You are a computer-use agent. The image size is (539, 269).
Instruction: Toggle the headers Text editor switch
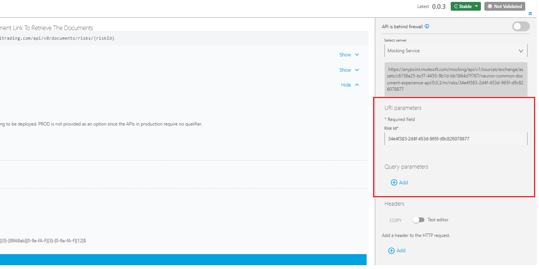pos(419,220)
